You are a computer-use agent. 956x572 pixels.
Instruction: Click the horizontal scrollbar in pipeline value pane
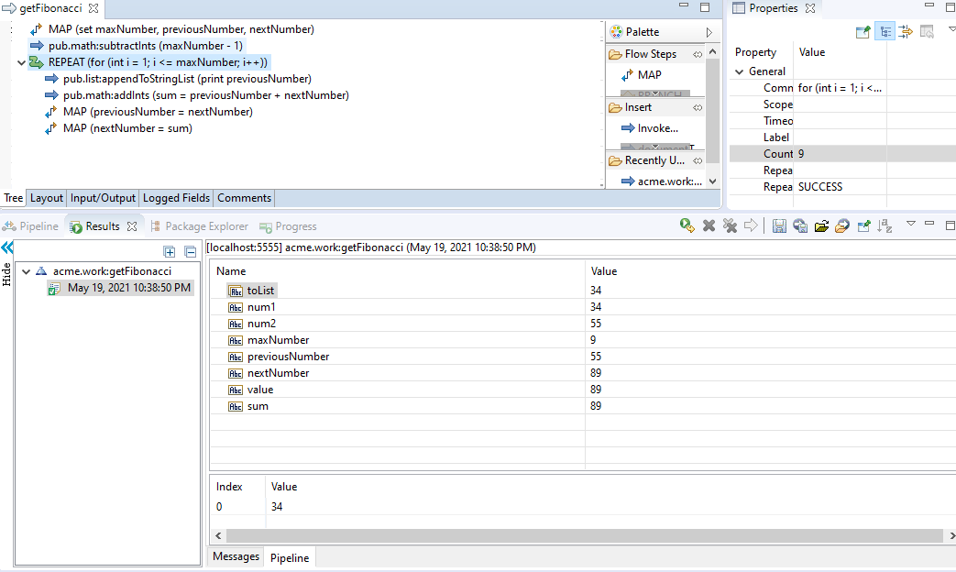coord(584,535)
